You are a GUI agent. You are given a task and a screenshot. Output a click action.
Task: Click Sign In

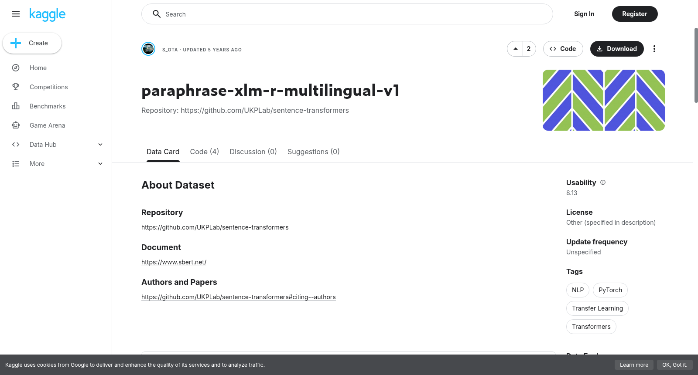[584, 14]
